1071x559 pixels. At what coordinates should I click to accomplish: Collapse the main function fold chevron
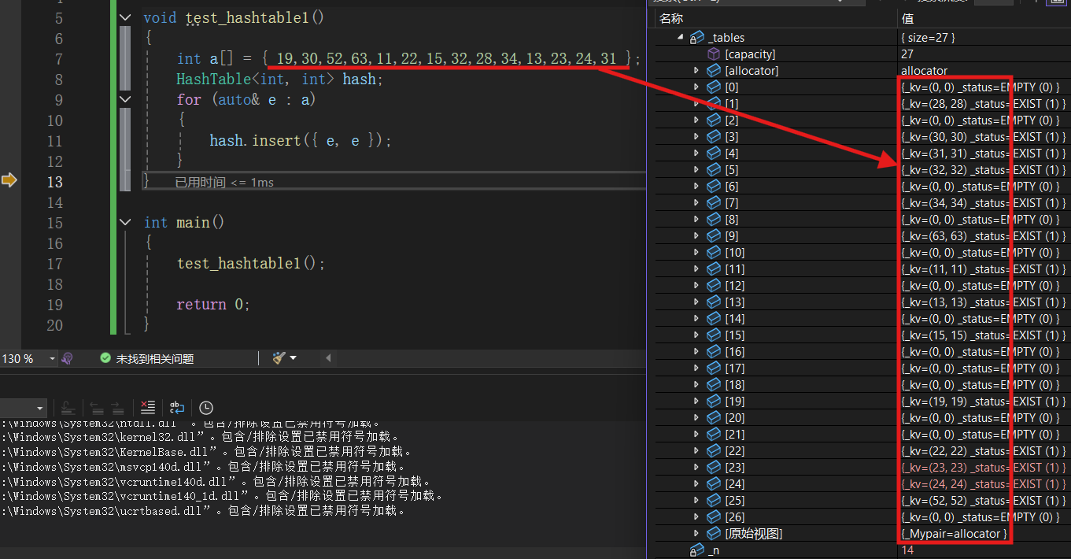pyautogui.click(x=125, y=222)
